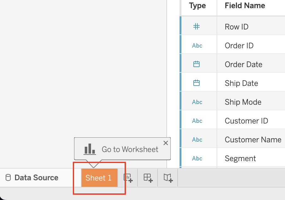Select the Sheet 1 tab
Viewport: 285px width, 200px height.
coord(99,178)
